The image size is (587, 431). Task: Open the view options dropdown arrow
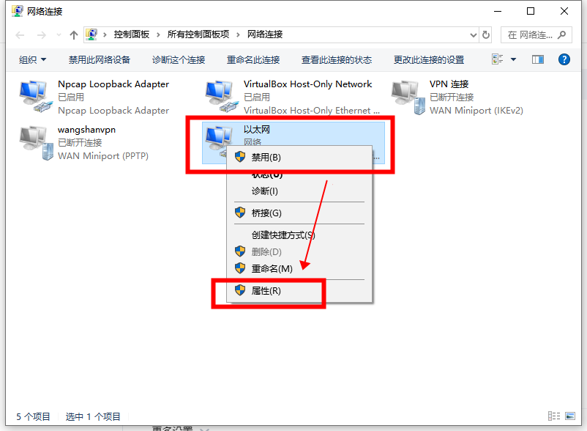(x=513, y=59)
